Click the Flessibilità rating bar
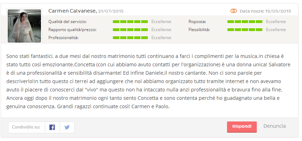 click(x=245, y=30)
